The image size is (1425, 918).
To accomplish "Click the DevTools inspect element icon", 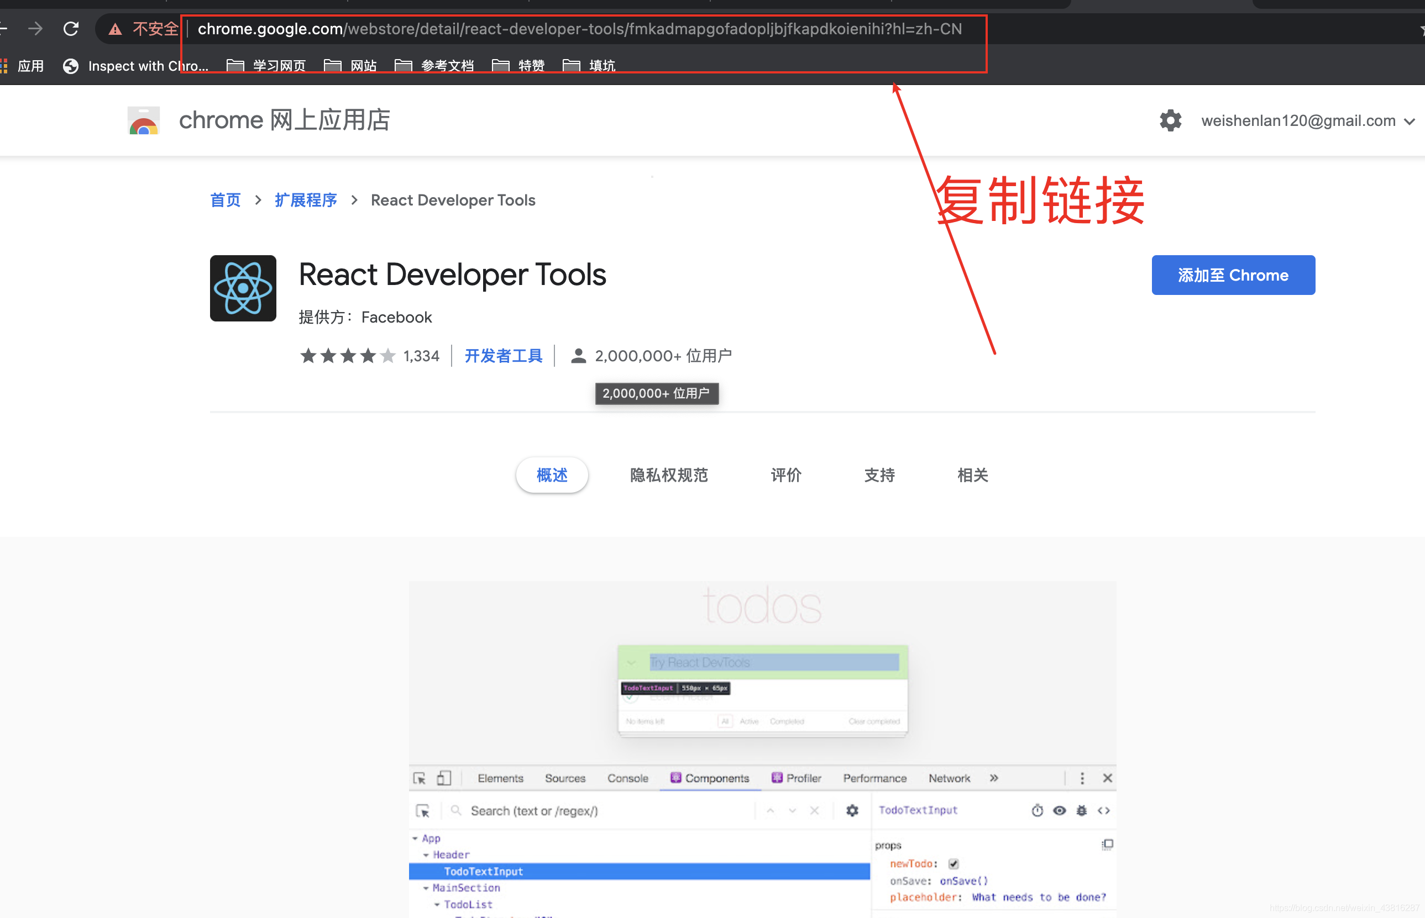I will click(420, 778).
